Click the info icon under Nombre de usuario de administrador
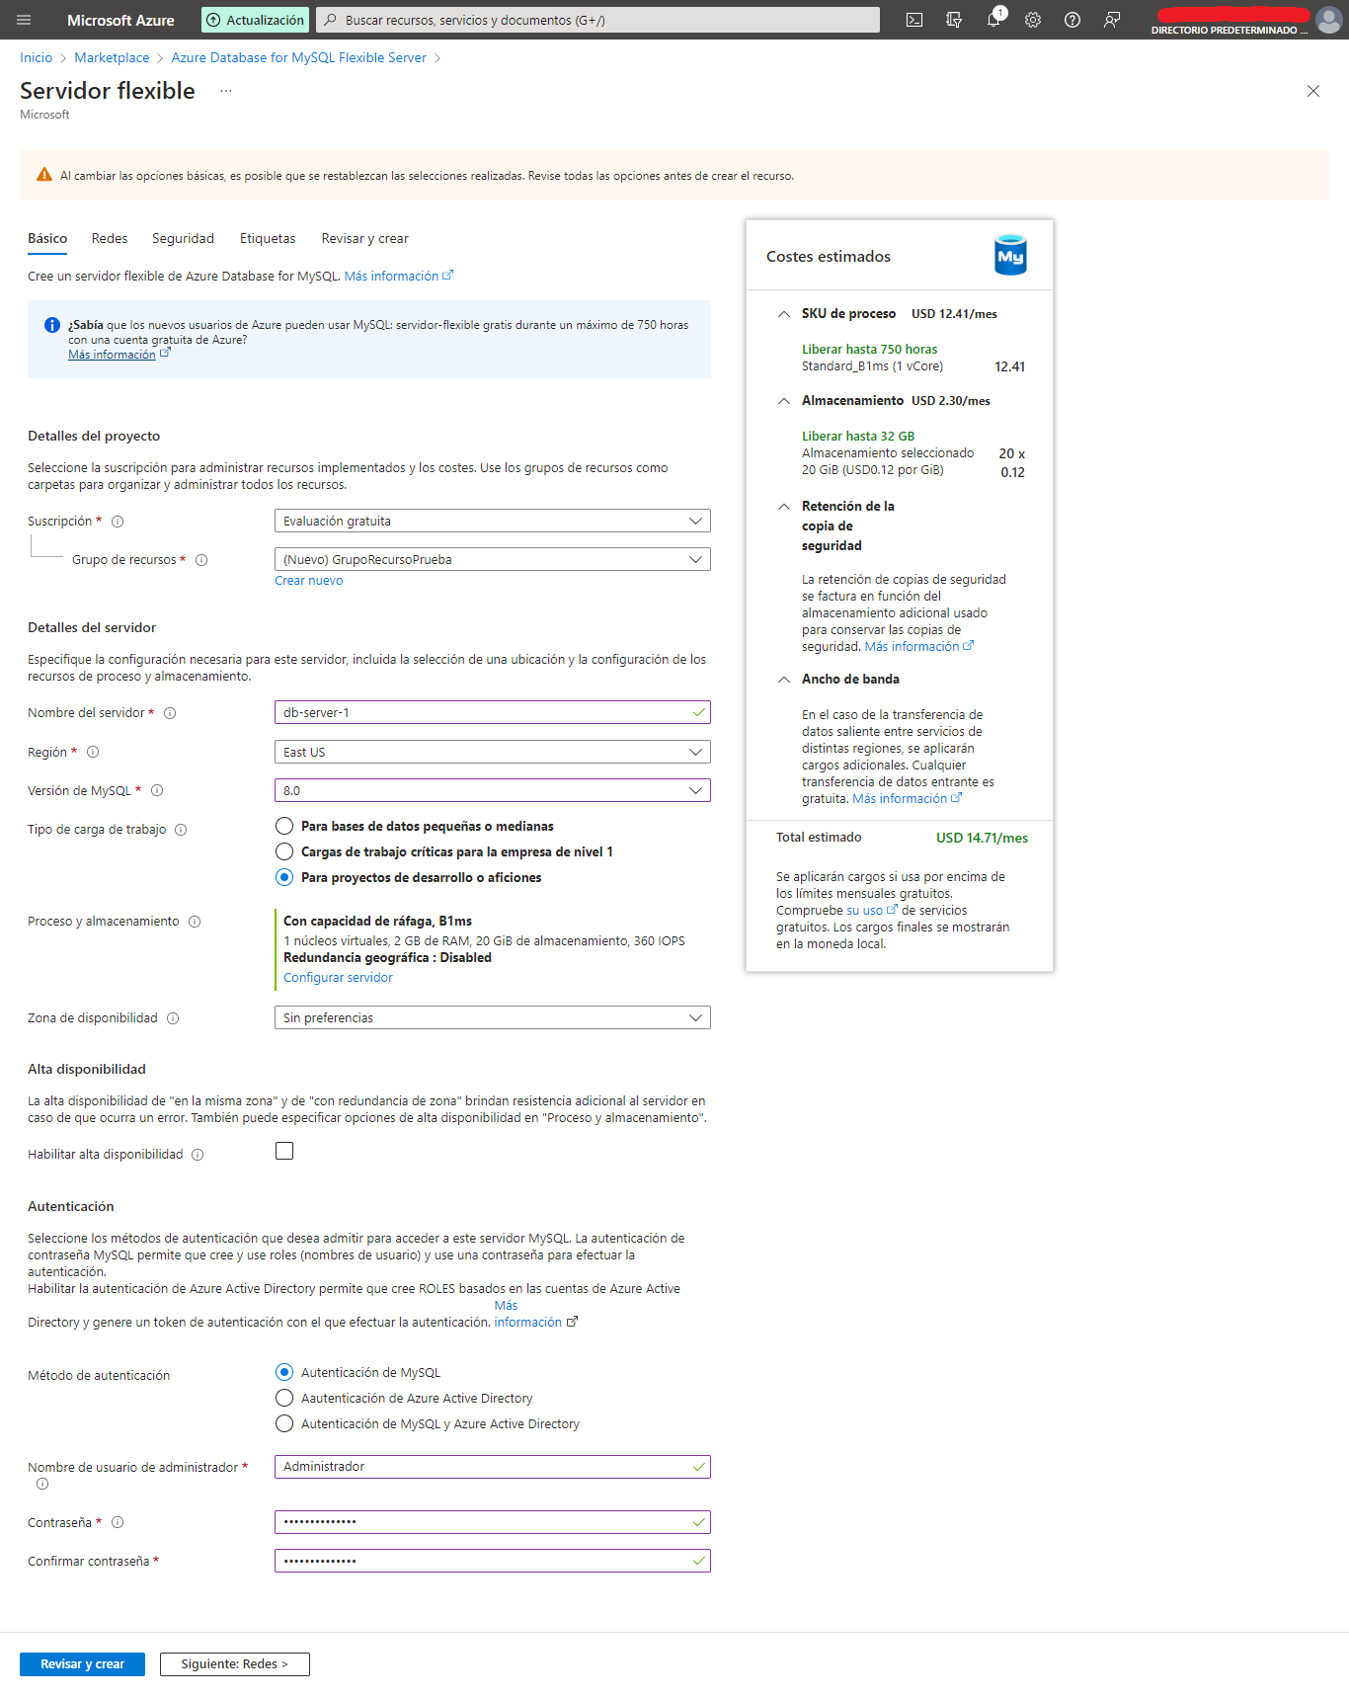Viewport: 1349px width, 1696px height. 42,1484
